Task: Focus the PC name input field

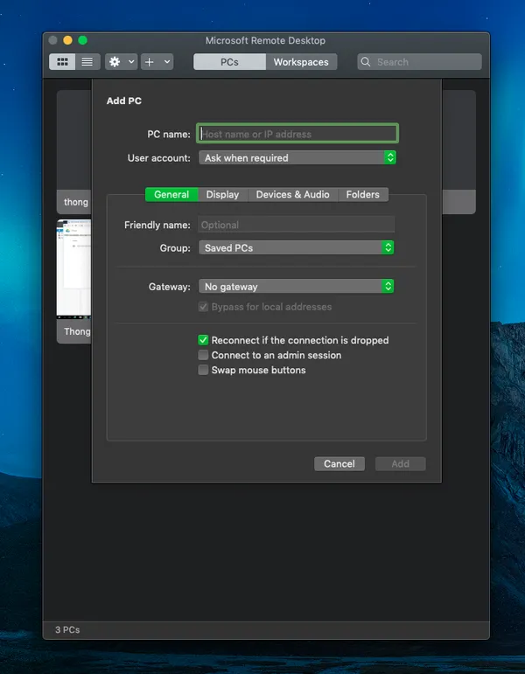Action: pos(297,134)
